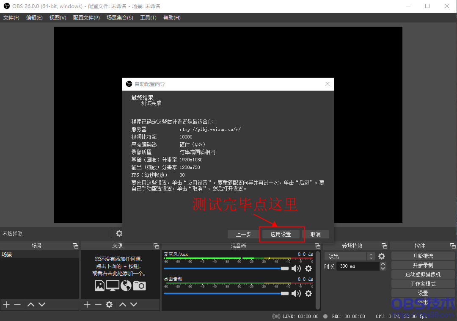The image size is (457, 321).
Task: Click the REC: 00:00:00 status text
Action: 348,316
